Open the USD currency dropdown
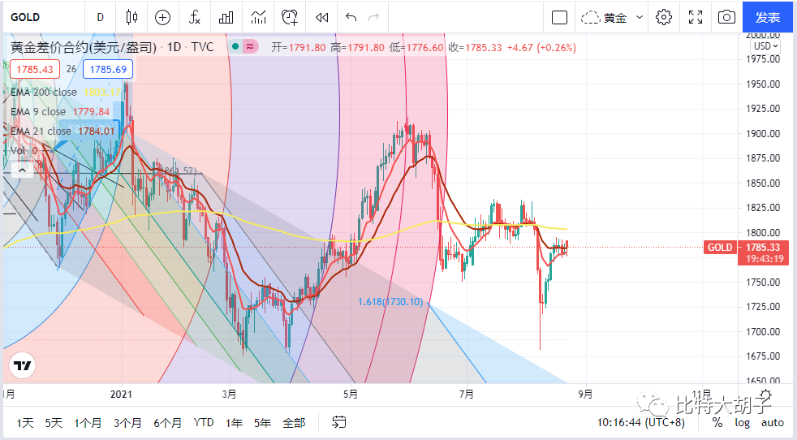797x440 pixels. click(765, 45)
